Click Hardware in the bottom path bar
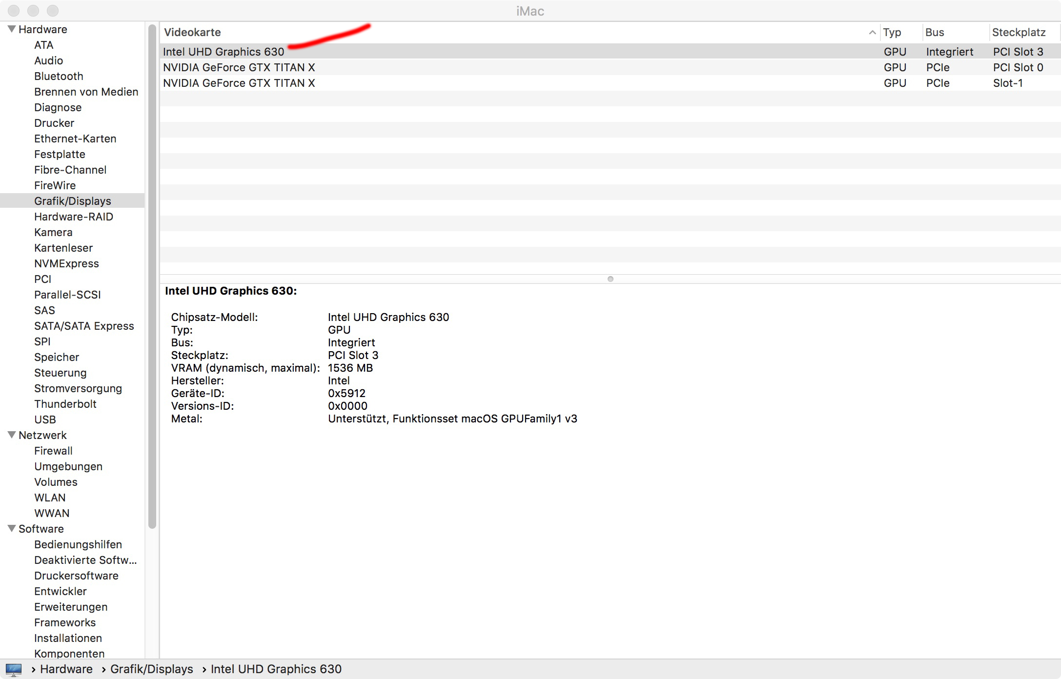Viewport: 1061px width, 679px height. click(x=66, y=669)
